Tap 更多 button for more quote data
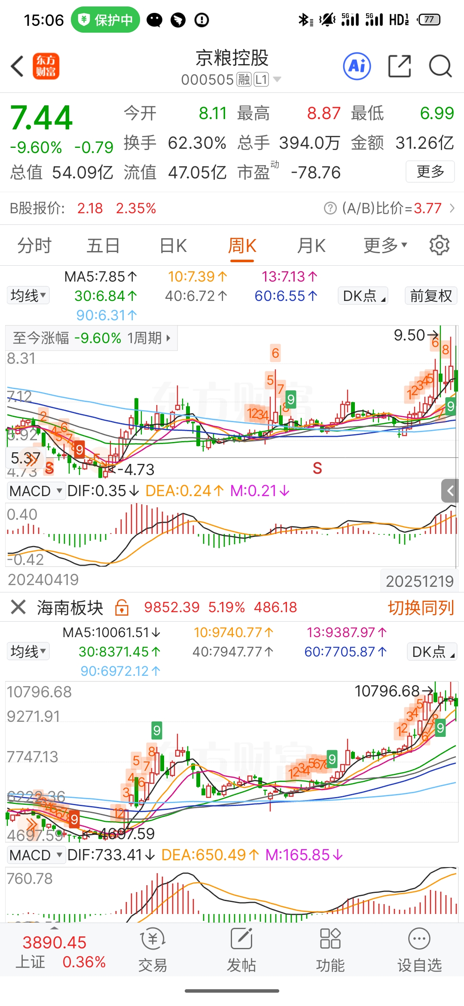This screenshot has width=464, height=1006. 430,172
